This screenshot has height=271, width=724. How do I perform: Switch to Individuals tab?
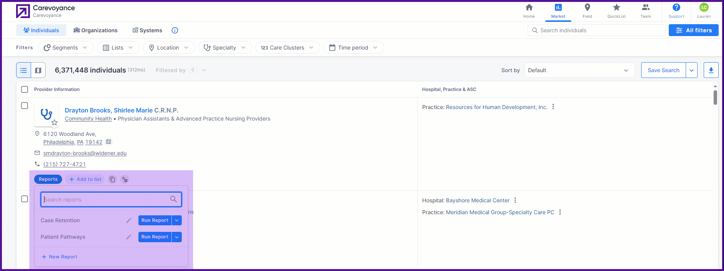coord(41,30)
